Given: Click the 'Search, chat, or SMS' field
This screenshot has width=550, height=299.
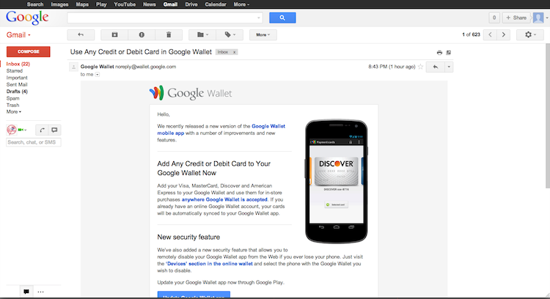Looking at the screenshot, I should pos(33,142).
